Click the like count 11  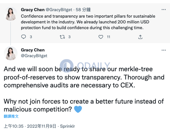[109, 37]
